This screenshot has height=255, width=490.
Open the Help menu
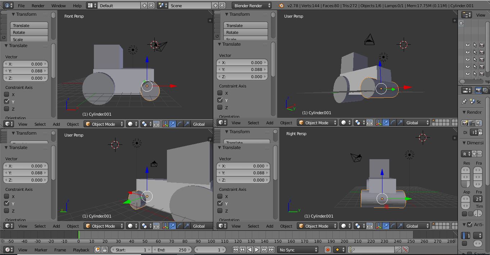(x=77, y=6)
